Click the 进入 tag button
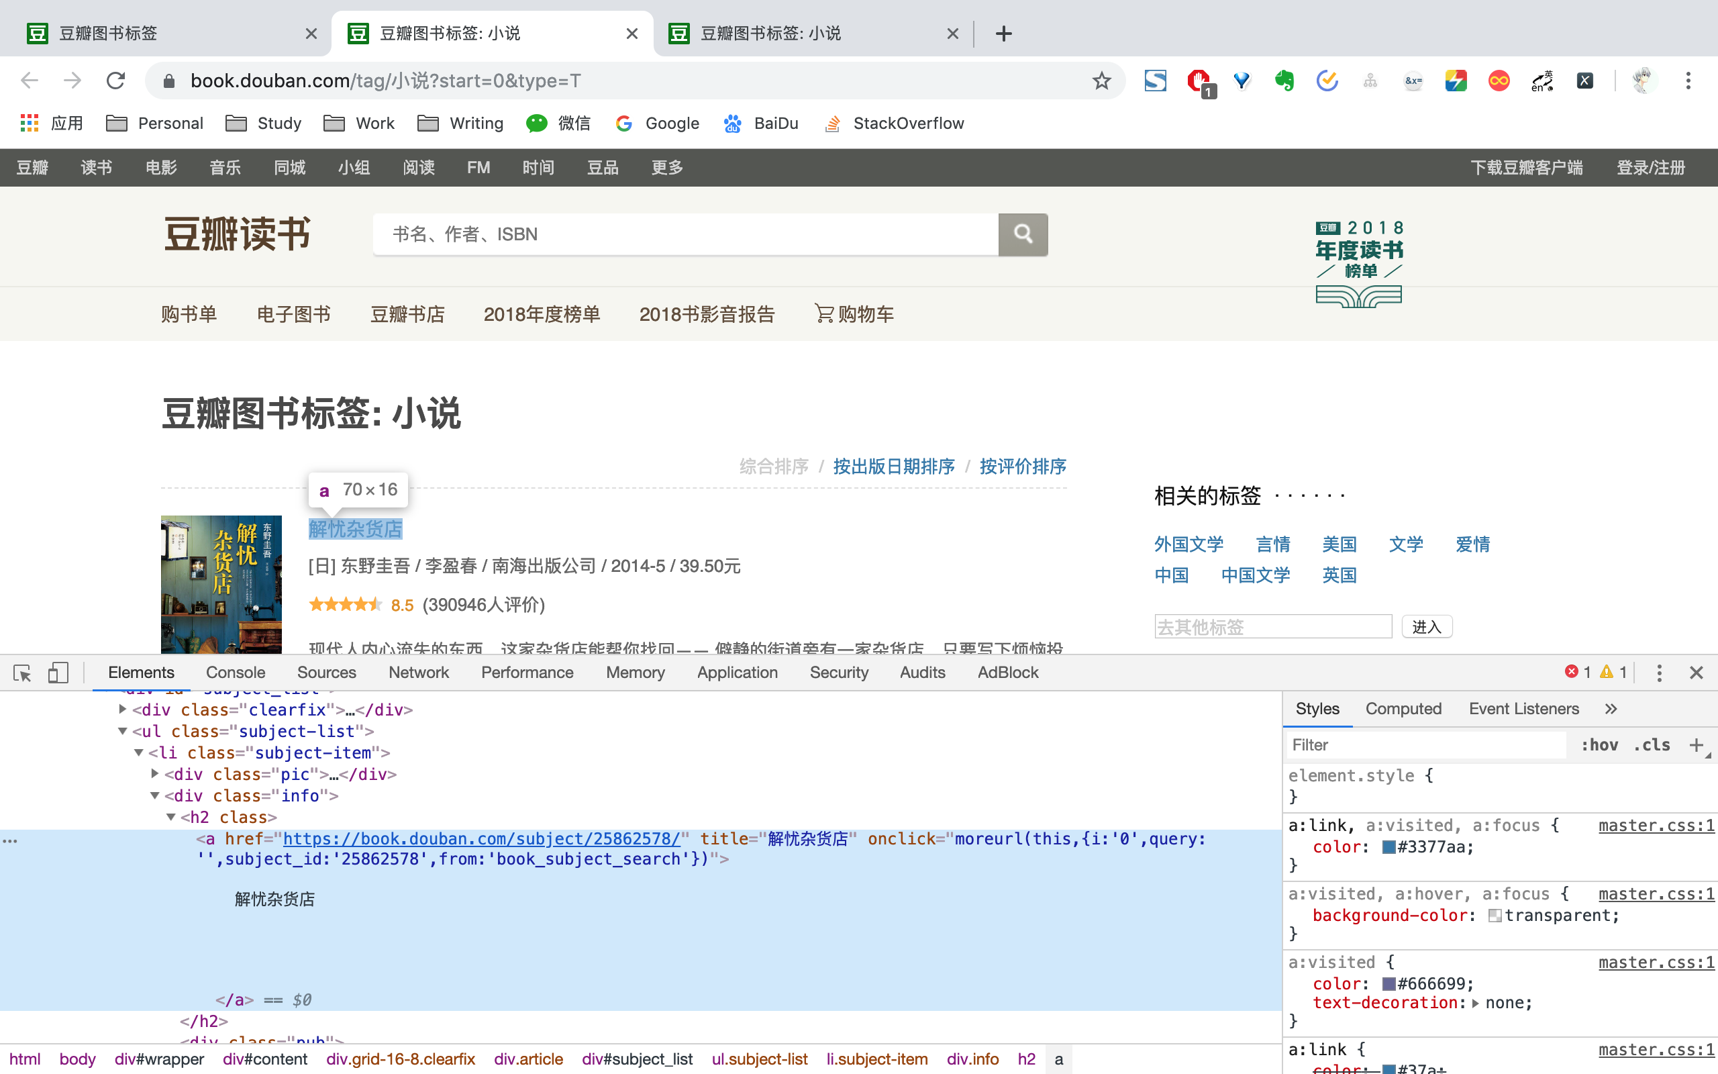This screenshot has width=1718, height=1074. 1426,626
